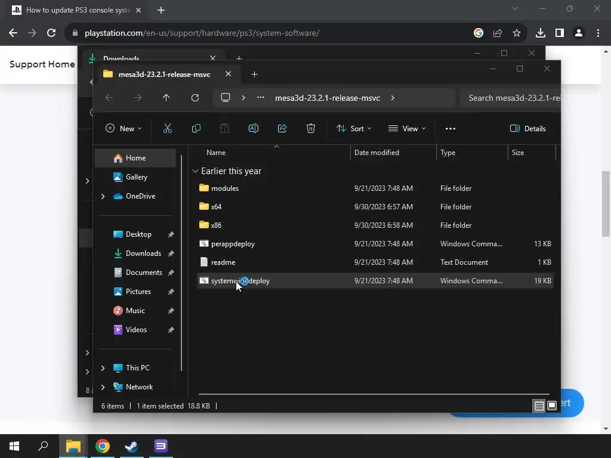Open pinned Downloads folder
The width and height of the screenshot is (611, 458).
pos(143,253)
